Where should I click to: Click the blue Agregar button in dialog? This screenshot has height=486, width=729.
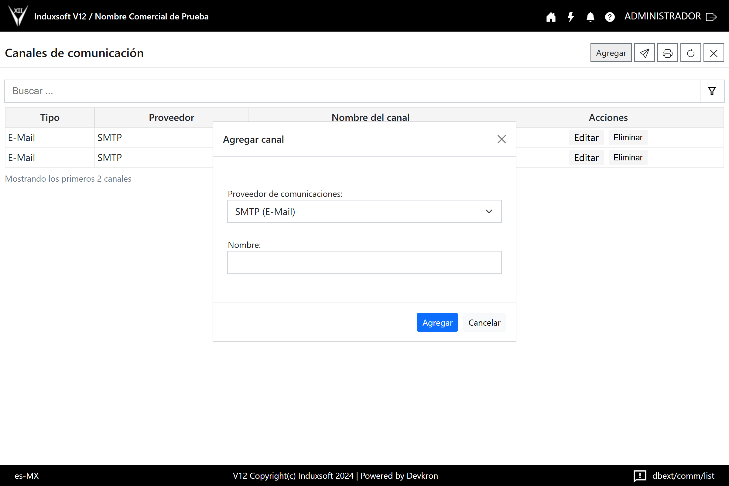(437, 322)
